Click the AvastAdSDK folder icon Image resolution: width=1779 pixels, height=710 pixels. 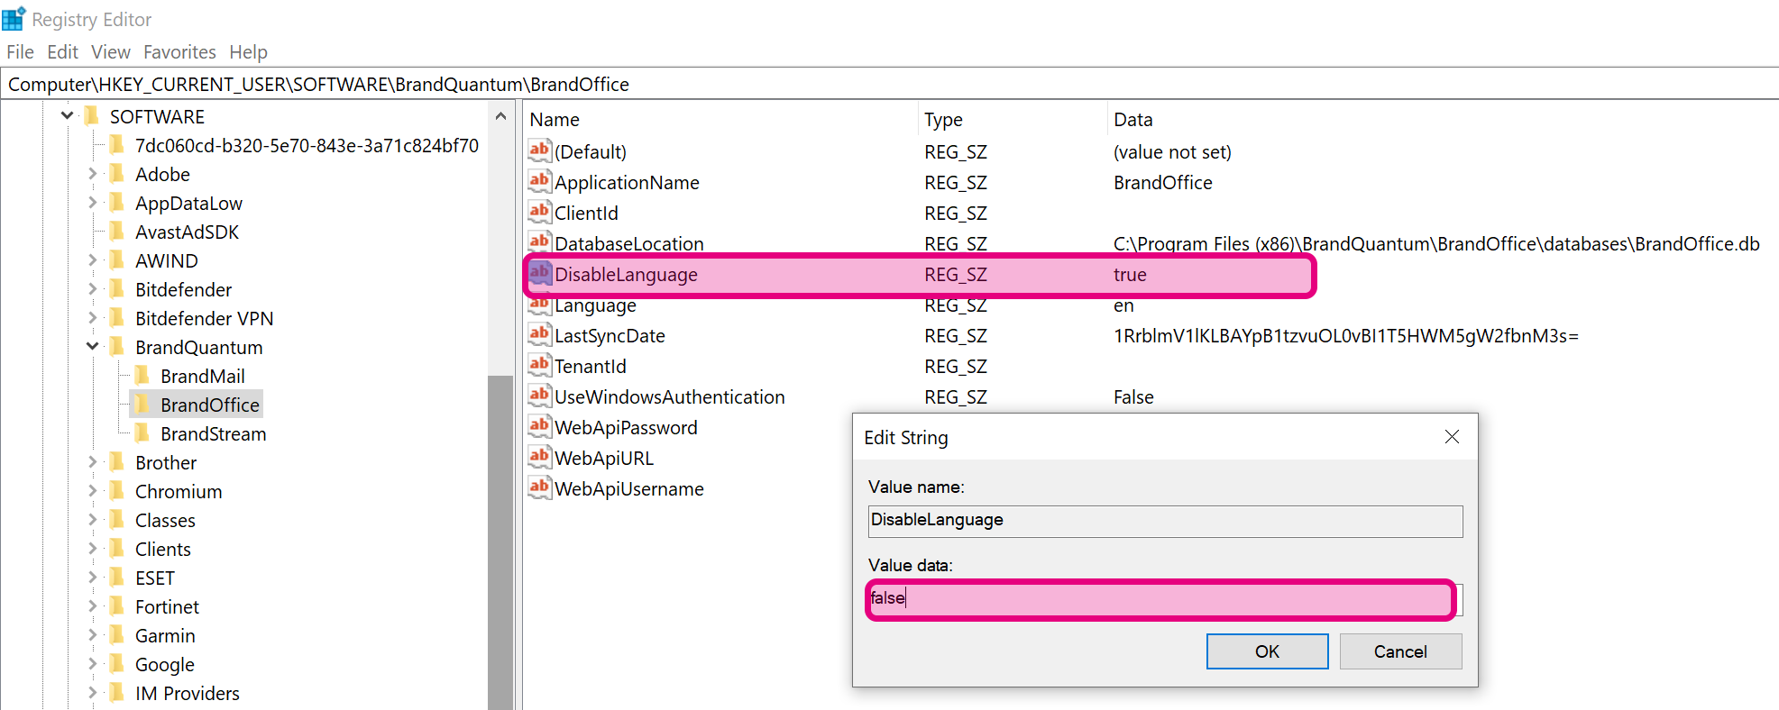tap(116, 232)
